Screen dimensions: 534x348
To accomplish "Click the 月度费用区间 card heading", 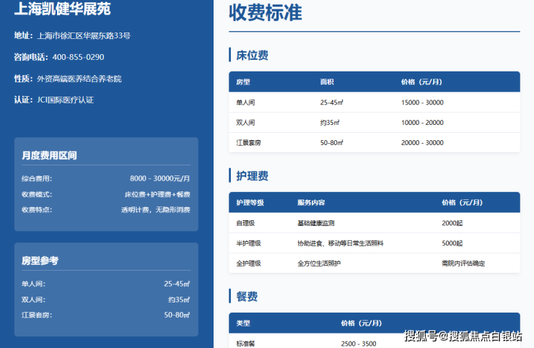I will coord(49,156).
